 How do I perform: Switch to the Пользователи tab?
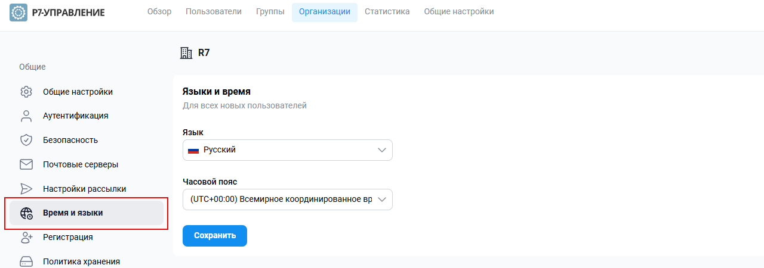coord(214,12)
